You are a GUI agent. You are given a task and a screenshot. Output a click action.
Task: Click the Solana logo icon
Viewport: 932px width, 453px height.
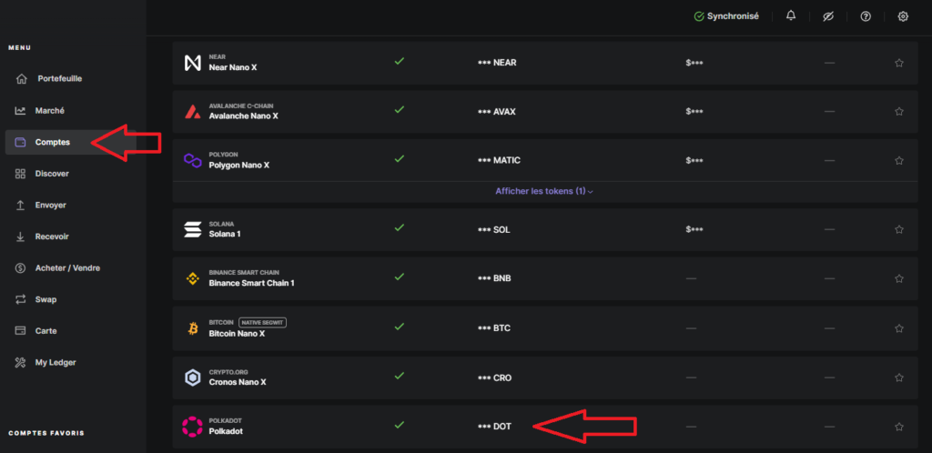click(192, 229)
